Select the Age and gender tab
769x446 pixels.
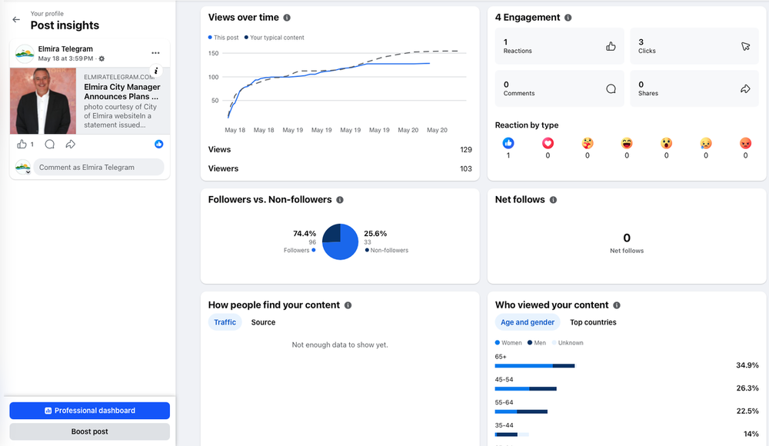click(528, 322)
